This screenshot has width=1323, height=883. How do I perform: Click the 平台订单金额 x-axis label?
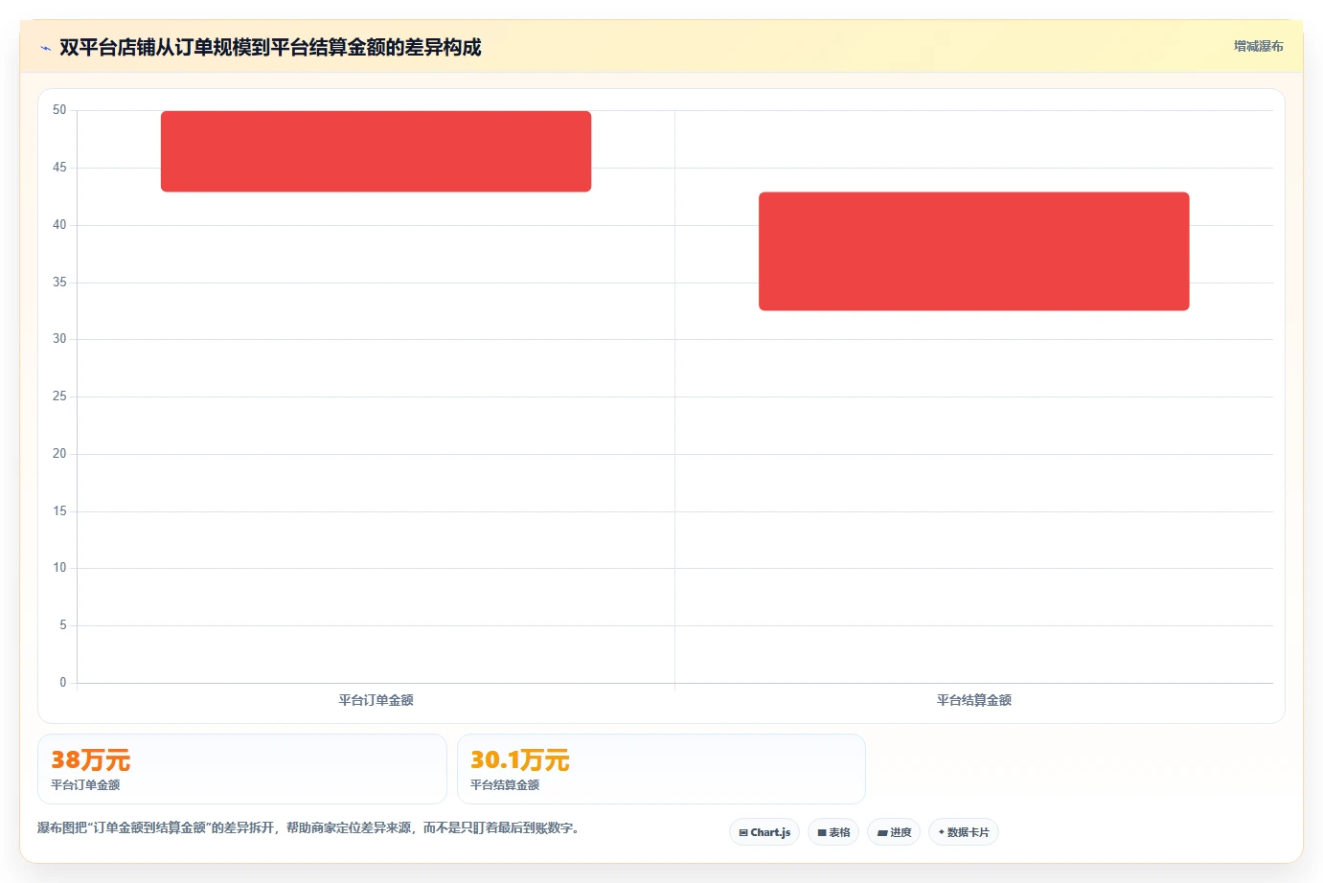pos(376,700)
